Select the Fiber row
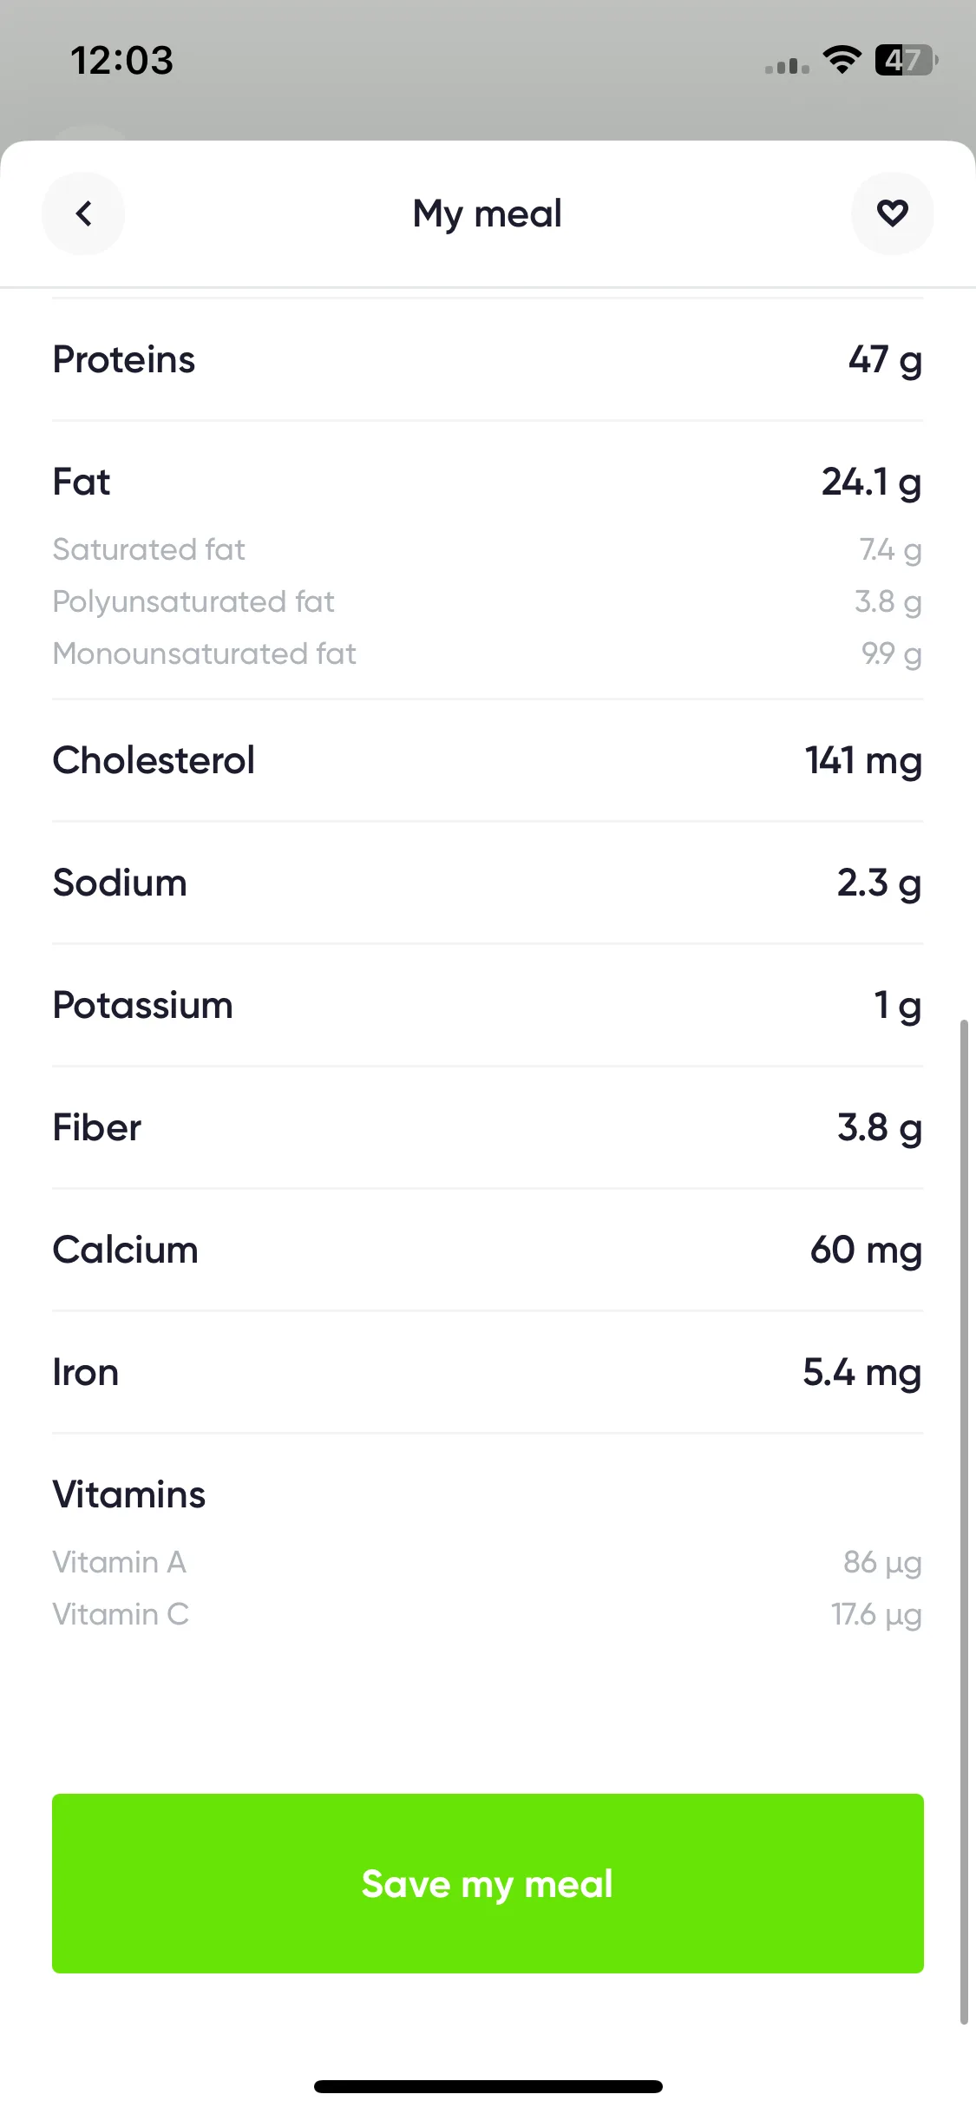This screenshot has width=976, height=2114. pos(488,1127)
